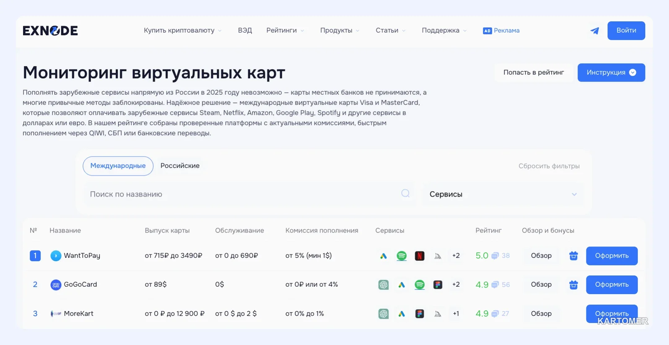Open the Реклама link in header
Viewport: 669px width, 345px height.
coord(501,31)
